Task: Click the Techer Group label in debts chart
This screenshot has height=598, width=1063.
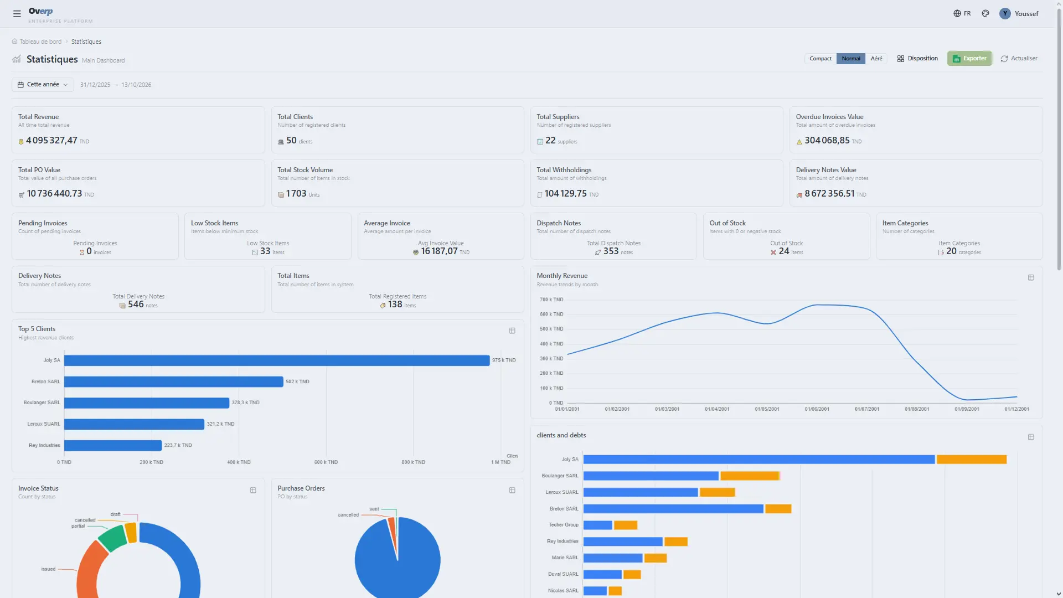Action: pyautogui.click(x=564, y=525)
